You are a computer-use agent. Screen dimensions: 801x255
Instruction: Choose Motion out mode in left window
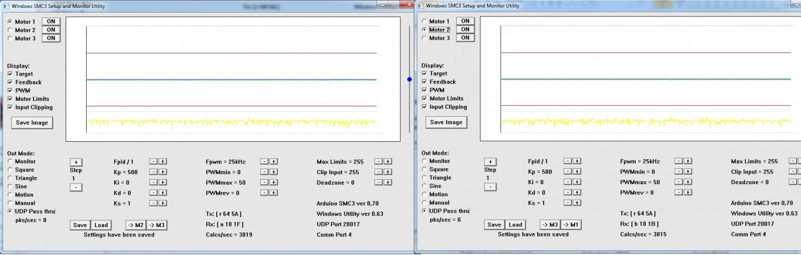point(10,195)
